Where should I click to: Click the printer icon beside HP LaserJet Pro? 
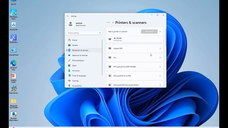[110, 66]
